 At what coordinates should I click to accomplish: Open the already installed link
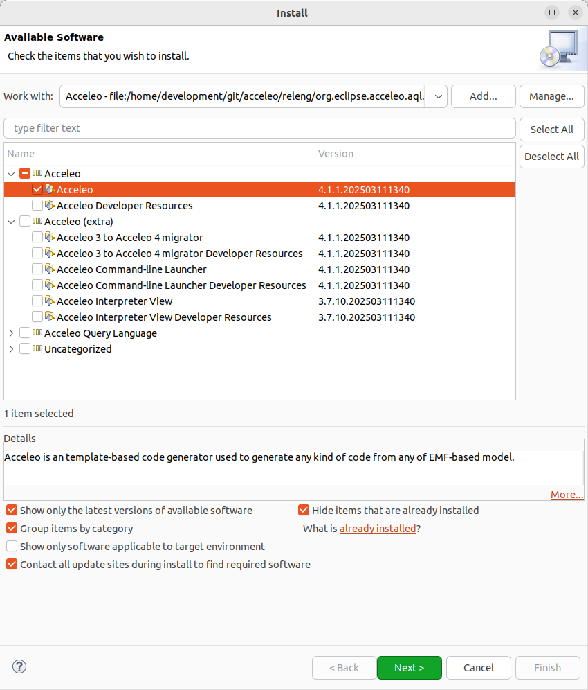click(378, 529)
